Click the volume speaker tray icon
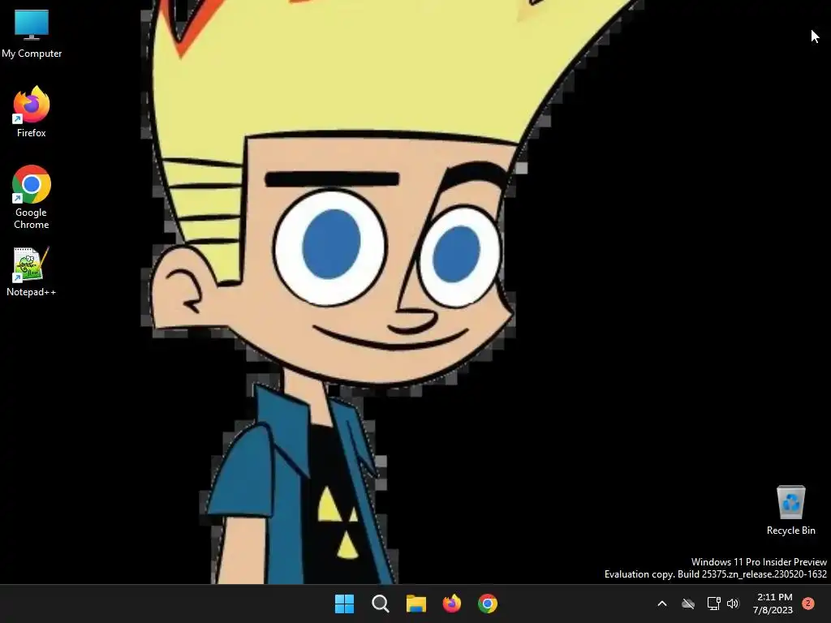 tap(733, 604)
